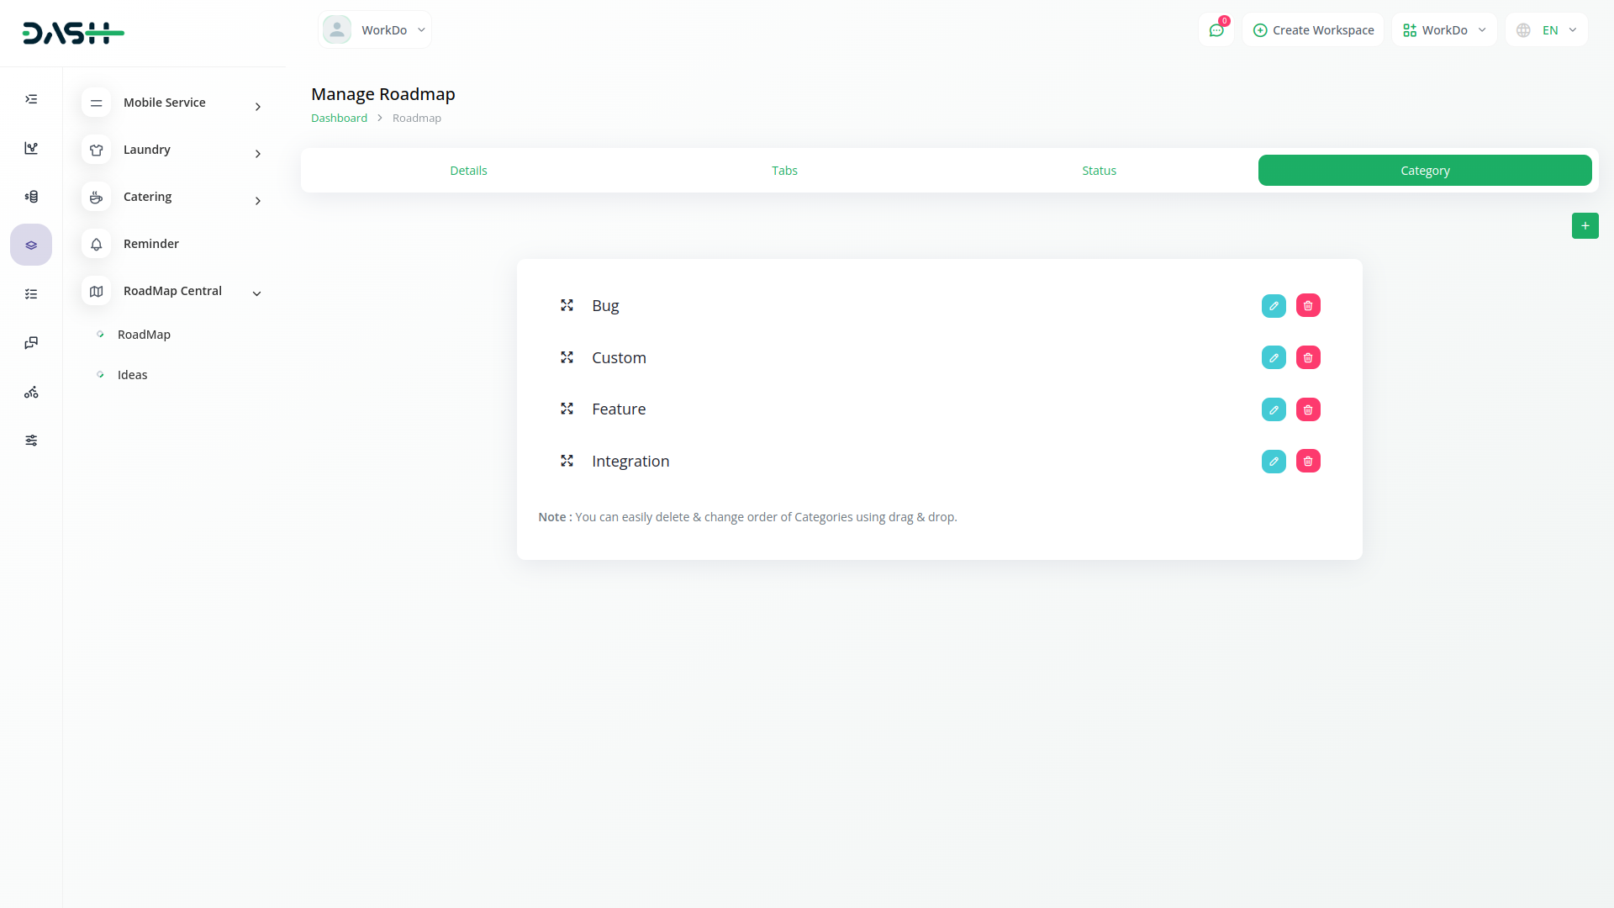Viewport: 1614px width, 908px height.
Task: Follow the Dashboard breadcrumb link
Action: 339,119
